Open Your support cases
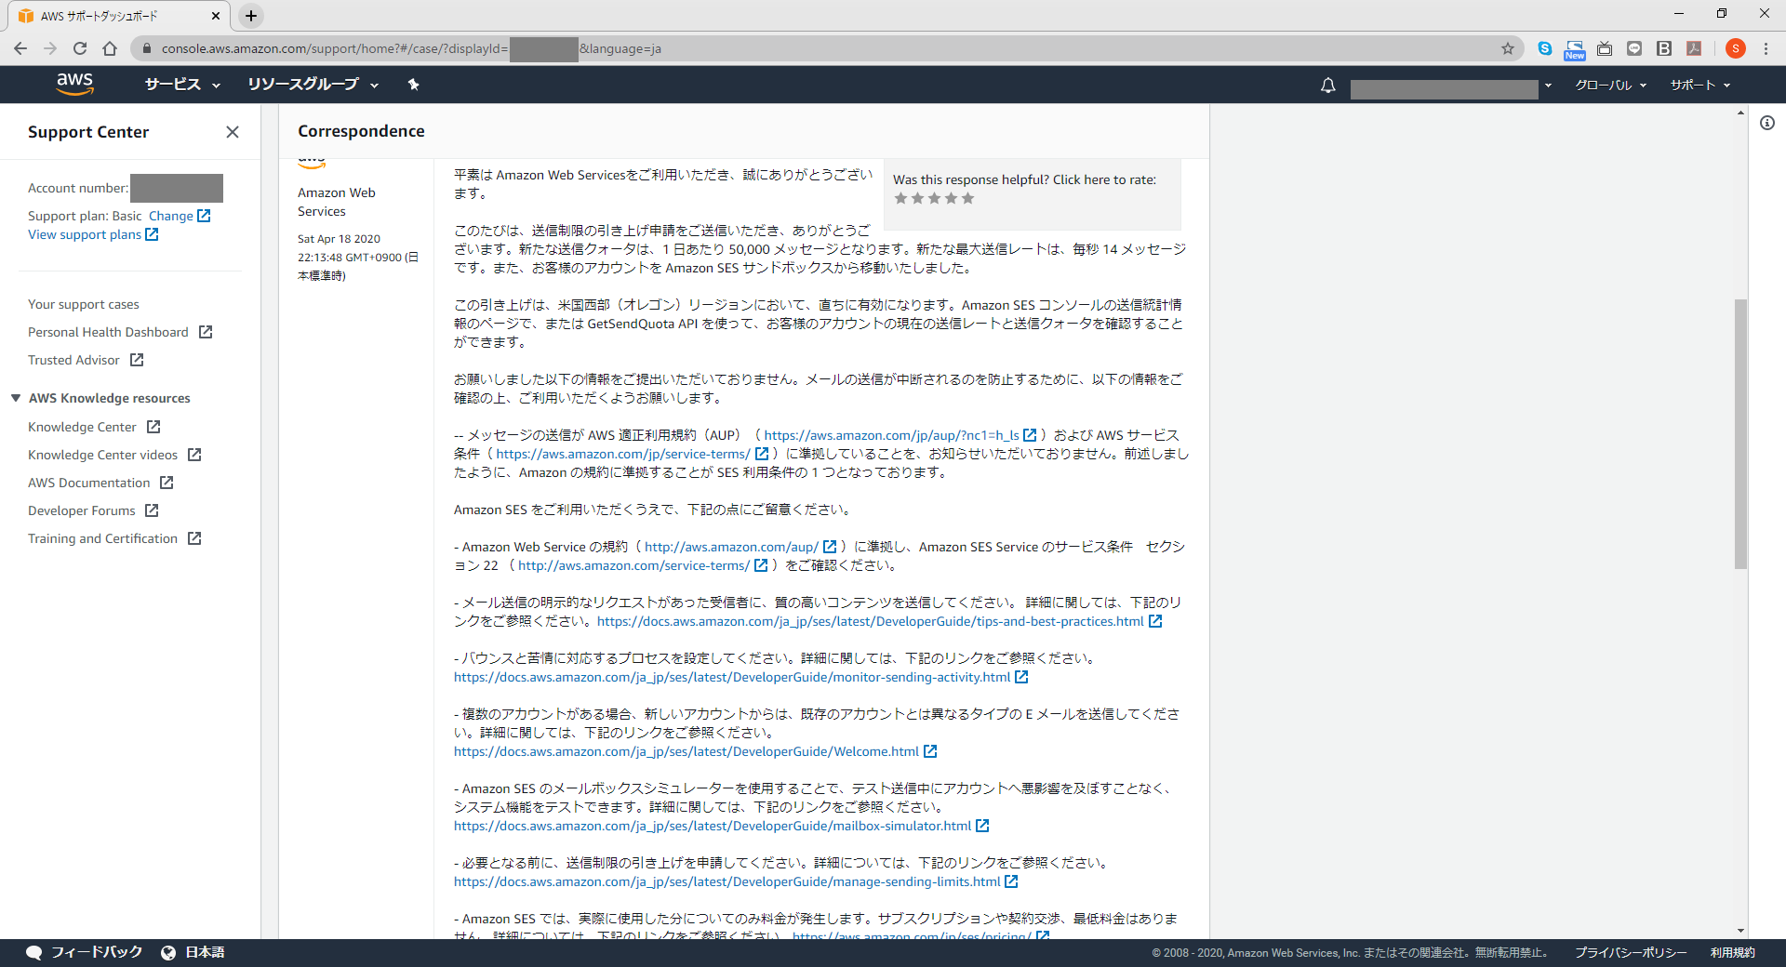This screenshot has height=967, width=1786. [x=84, y=304]
